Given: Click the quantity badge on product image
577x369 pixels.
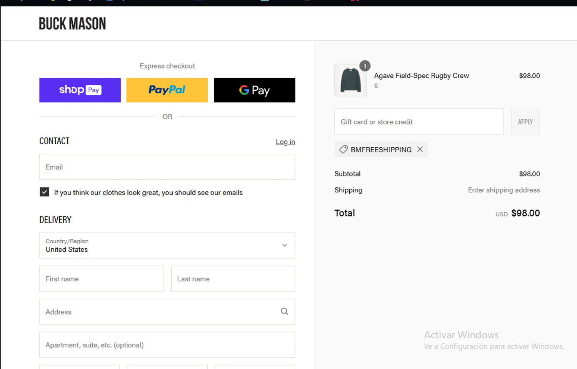Looking at the screenshot, I should [x=365, y=66].
